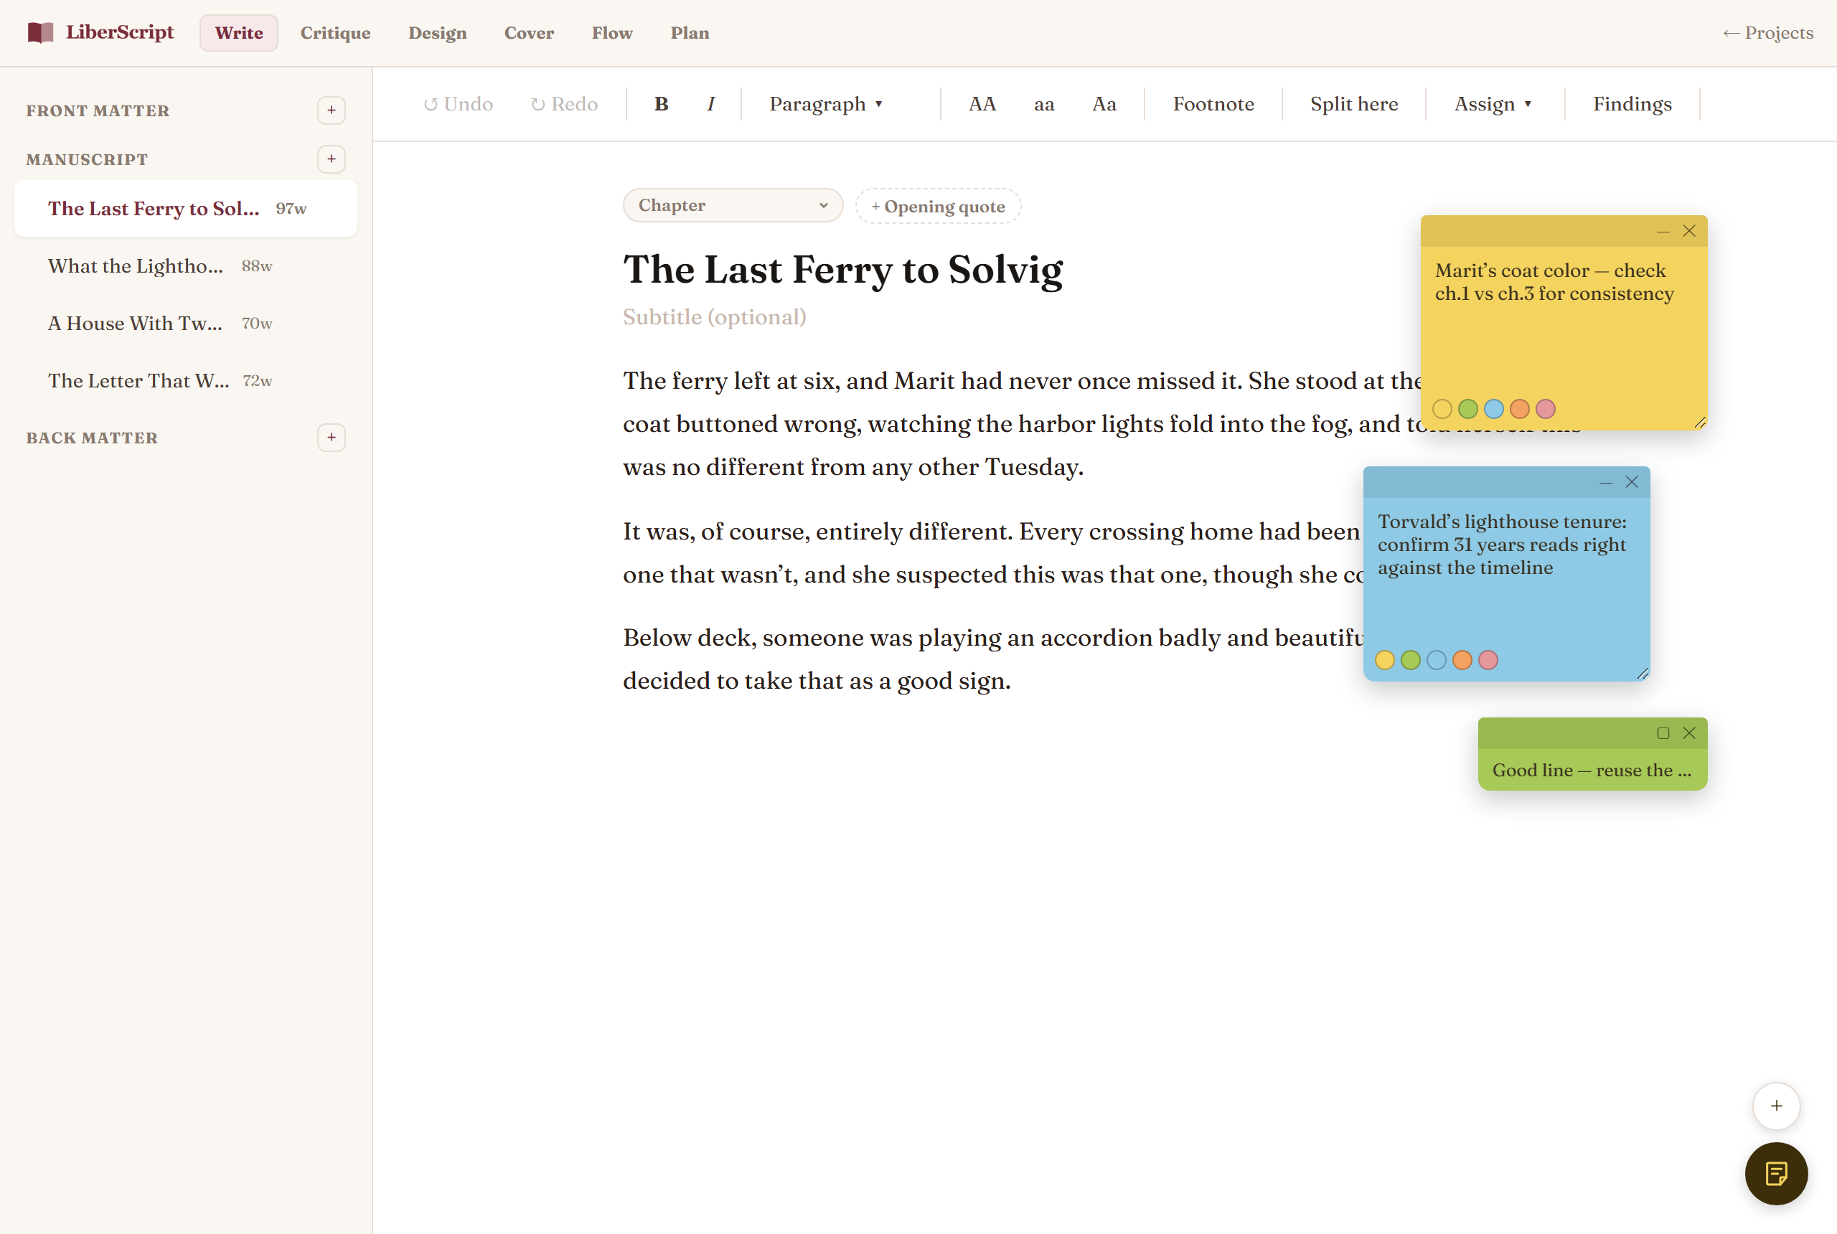Open the Assign dropdown menu
Image resolution: width=1837 pixels, height=1234 pixels.
(1493, 104)
